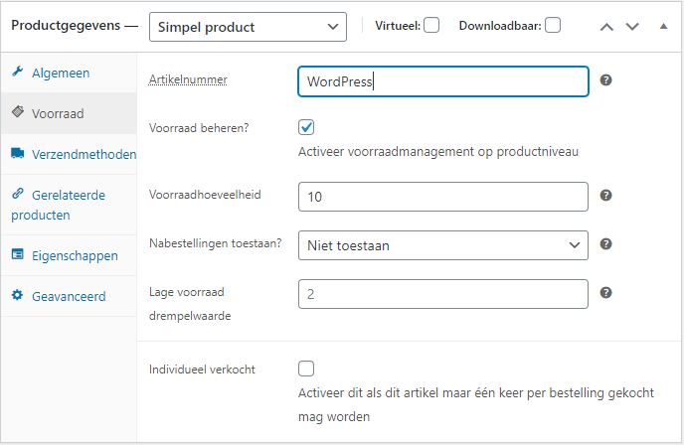684x445 pixels.
Task: Move Productgegevens panel up with arrow
Action: 606,27
